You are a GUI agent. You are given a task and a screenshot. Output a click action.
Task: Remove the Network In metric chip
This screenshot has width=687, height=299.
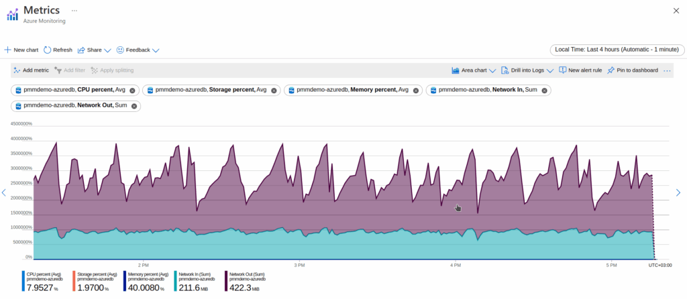(x=544, y=91)
